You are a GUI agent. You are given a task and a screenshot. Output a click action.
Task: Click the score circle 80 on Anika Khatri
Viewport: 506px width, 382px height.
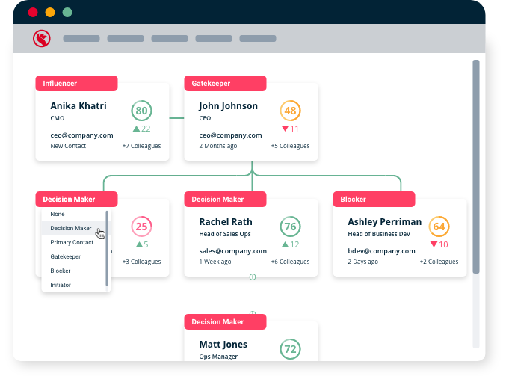141,111
